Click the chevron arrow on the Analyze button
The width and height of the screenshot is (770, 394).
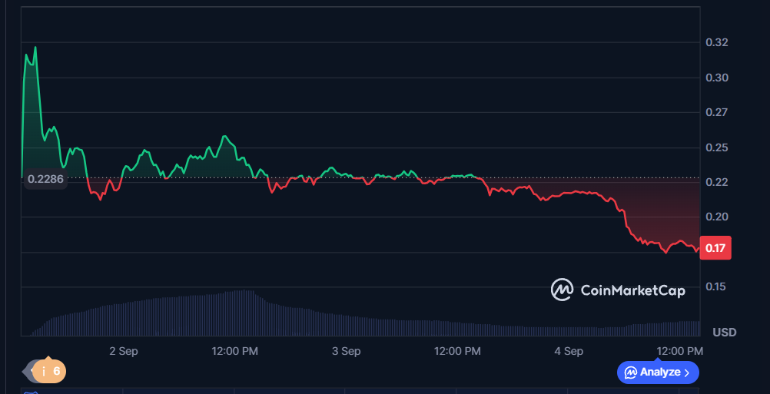coord(687,372)
